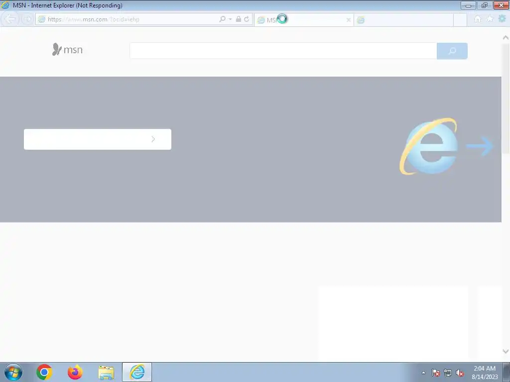Click the browser Back arrow button
Viewport: 510px width, 382px height.
pos(10,19)
